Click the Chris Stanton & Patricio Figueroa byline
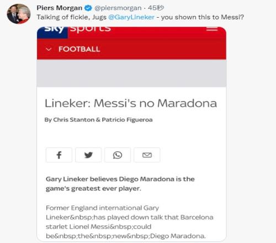Screen dimensions: 276x243 pyautogui.click(x=99, y=120)
